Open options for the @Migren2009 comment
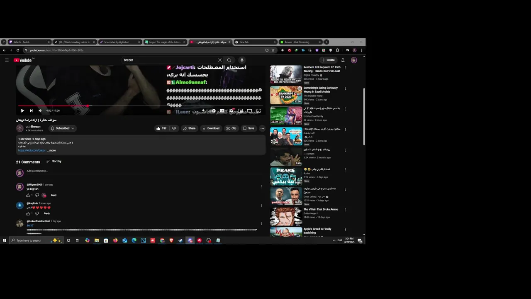Image resolution: width=531 pixels, height=299 pixels. pyautogui.click(x=262, y=187)
